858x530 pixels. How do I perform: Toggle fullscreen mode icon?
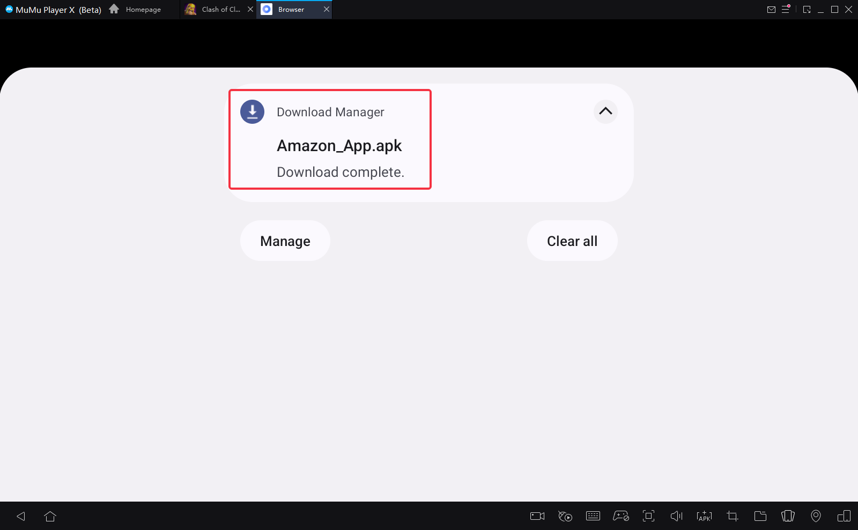pyautogui.click(x=649, y=516)
